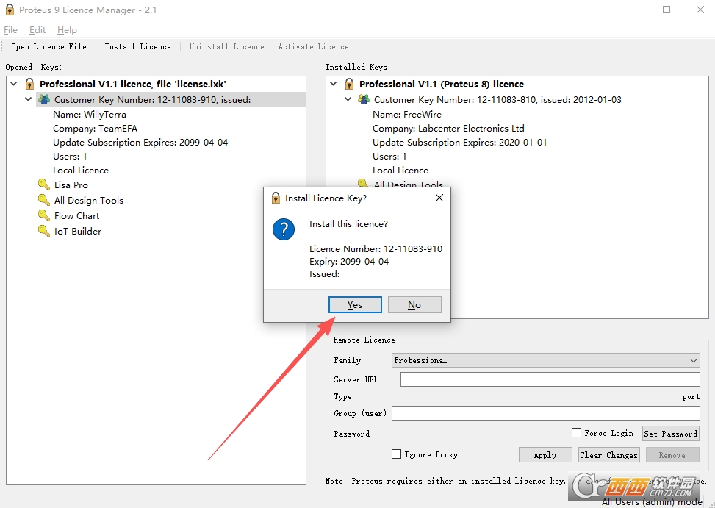This screenshot has height=508, width=715.
Task: Select 'Company: Labcenter Electronics Ltd' row
Action: [x=448, y=129]
